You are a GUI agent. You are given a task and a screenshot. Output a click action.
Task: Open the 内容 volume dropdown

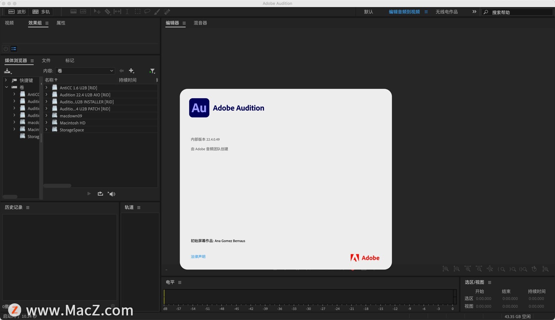tap(85, 71)
